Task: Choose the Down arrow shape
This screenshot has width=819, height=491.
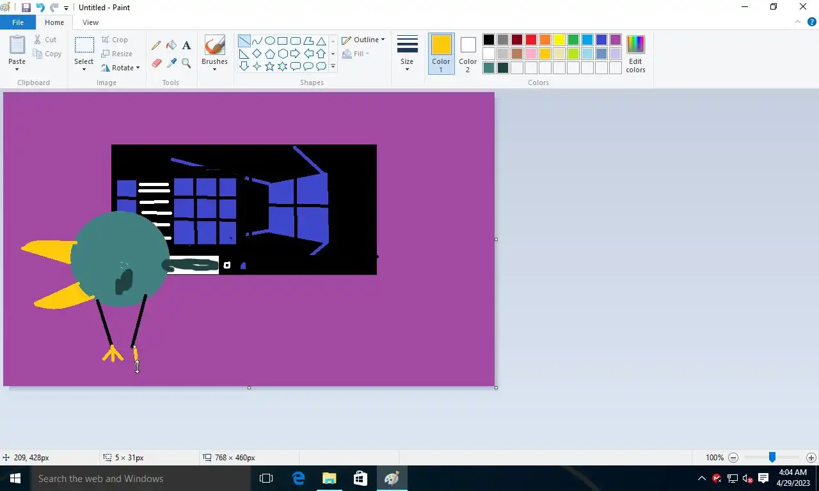Action: click(x=244, y=66)
